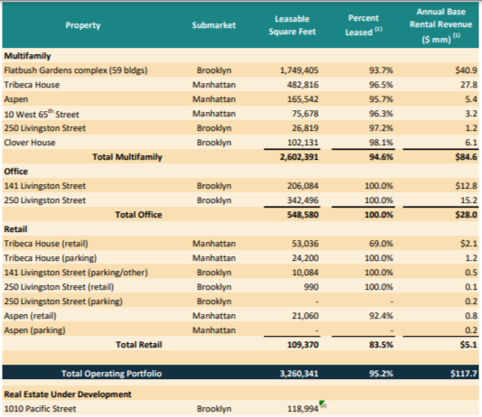Click the Property column header

coord(83,25)
